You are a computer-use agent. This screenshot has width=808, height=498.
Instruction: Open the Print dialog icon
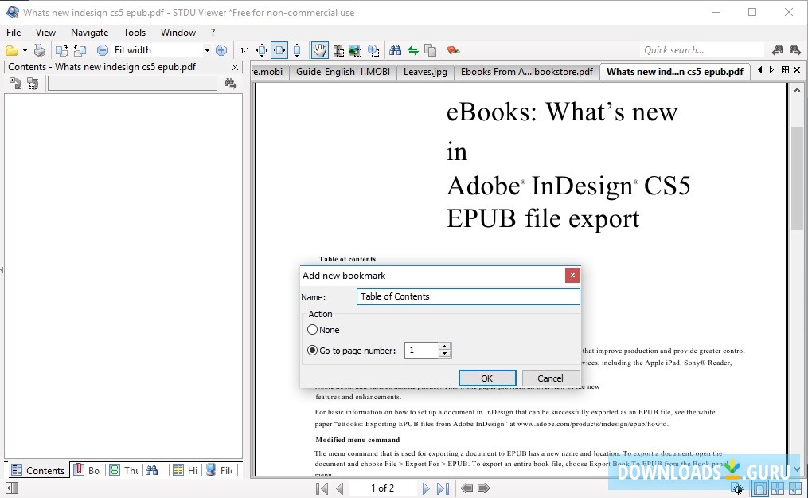click(39, 49)
